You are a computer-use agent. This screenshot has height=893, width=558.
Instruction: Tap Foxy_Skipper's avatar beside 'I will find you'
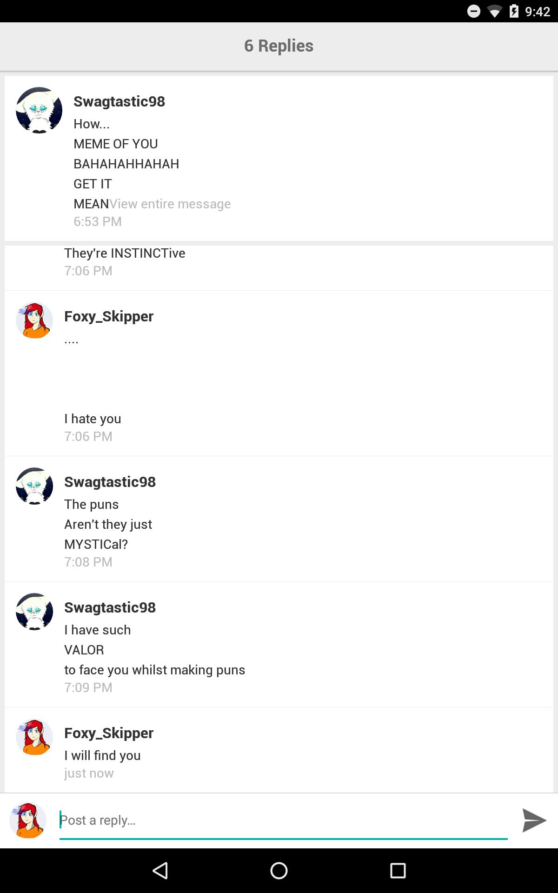point(34,737)
